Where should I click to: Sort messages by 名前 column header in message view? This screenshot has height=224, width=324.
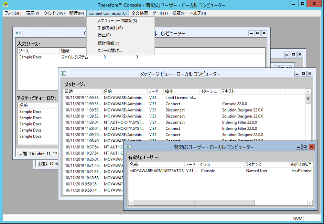click(x=125, y=91)
